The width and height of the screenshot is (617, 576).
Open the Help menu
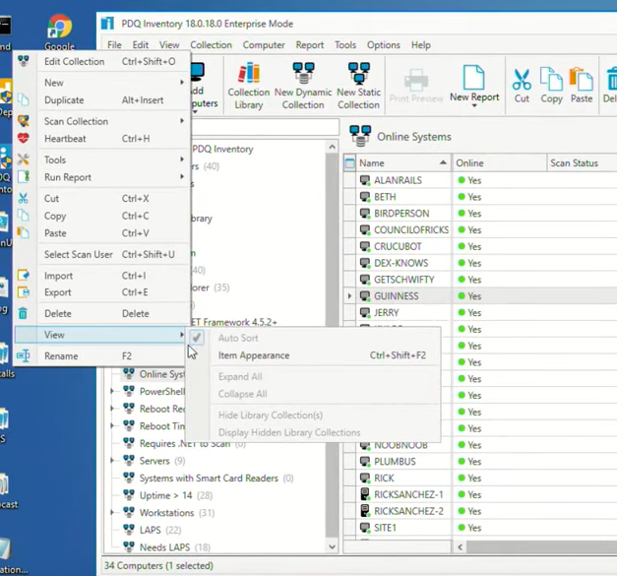(x=420, y=45)
